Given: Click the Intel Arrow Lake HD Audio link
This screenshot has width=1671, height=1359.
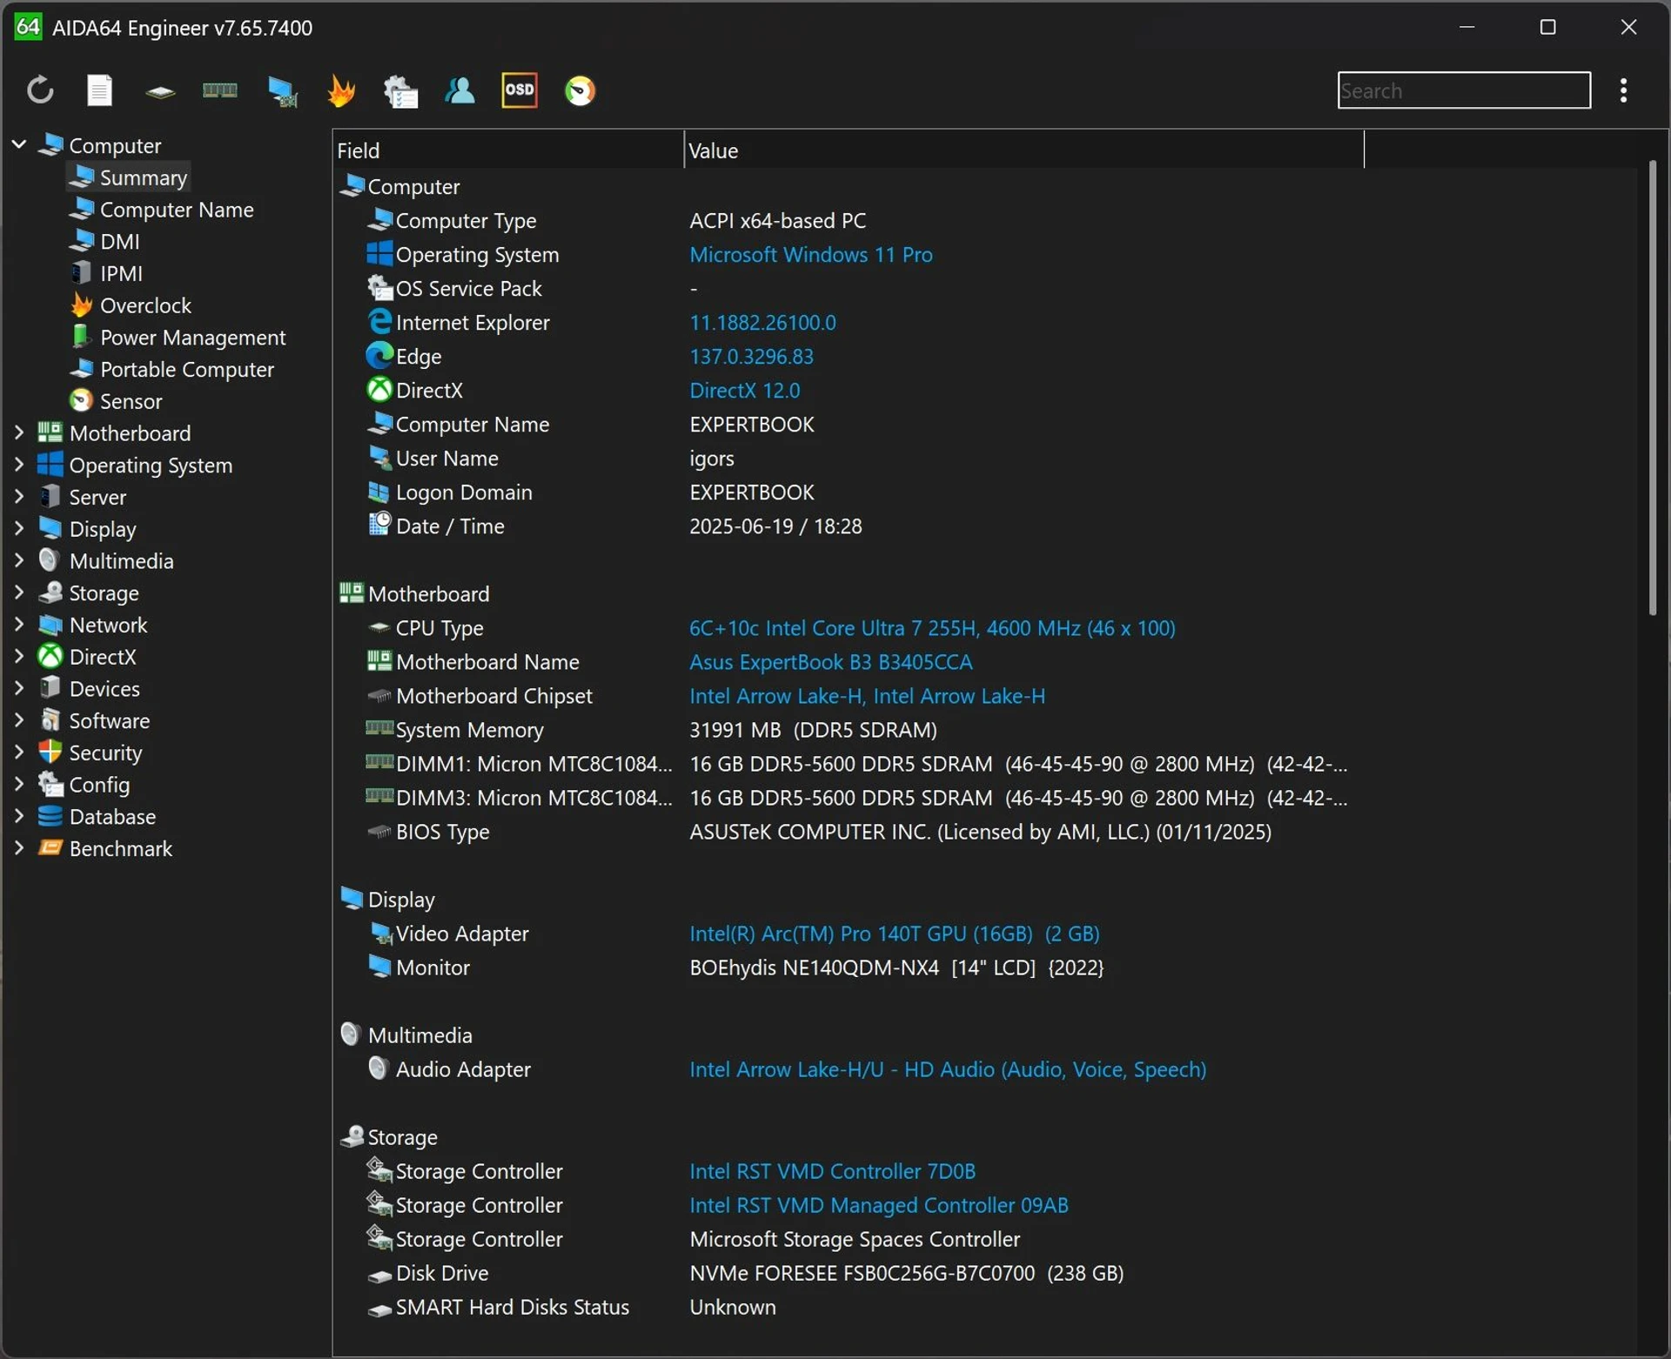Looking at the screenshot, I should click(948, 1068).
